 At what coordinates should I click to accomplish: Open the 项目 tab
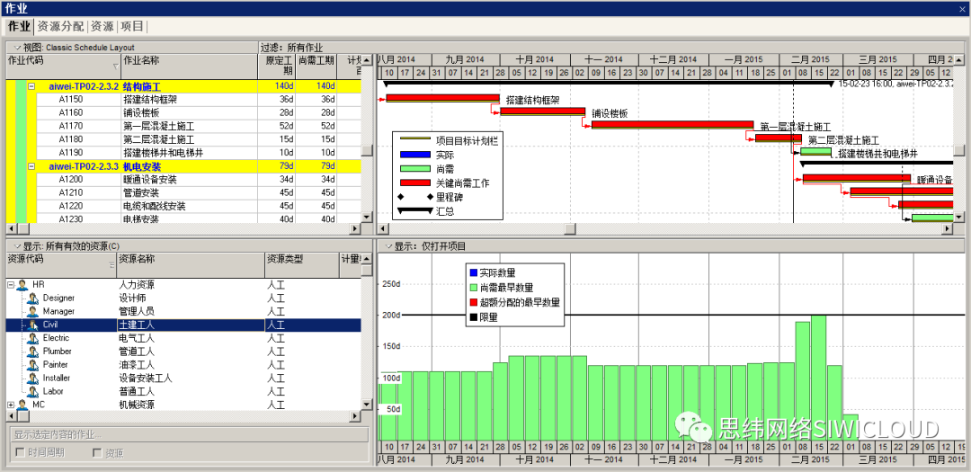point(132,26)
